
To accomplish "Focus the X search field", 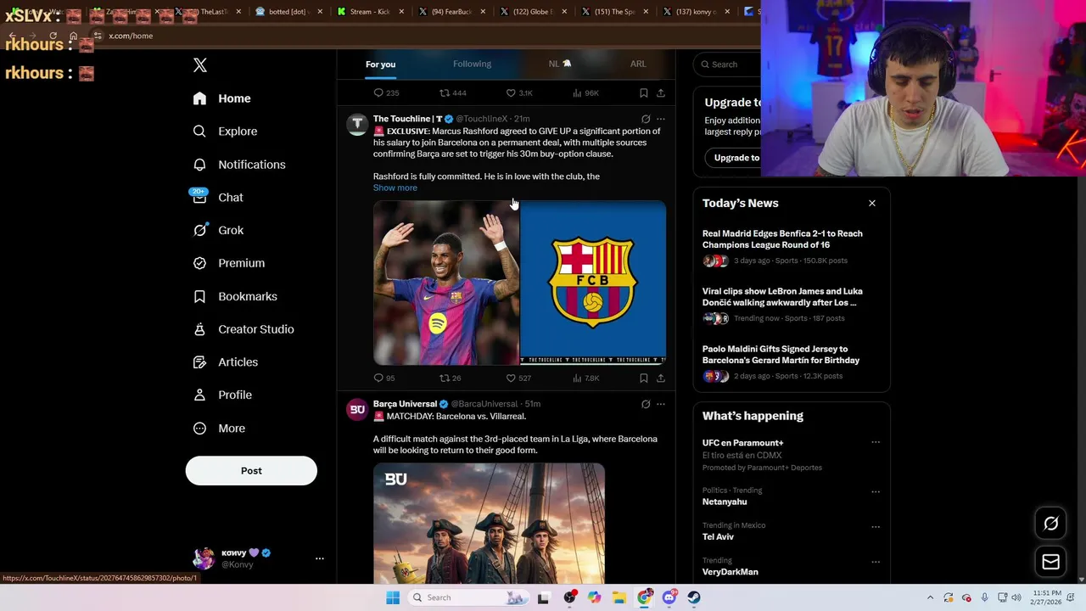I will pyautogui.click(x=725, y=64).
